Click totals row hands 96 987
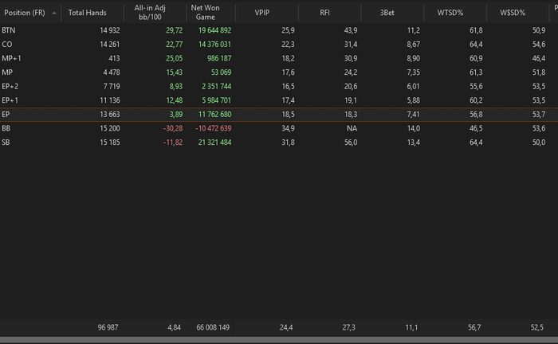Screen dimensions: 558x344 point(108,327)
